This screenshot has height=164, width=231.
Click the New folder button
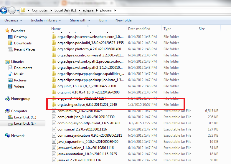click(124, 20)
